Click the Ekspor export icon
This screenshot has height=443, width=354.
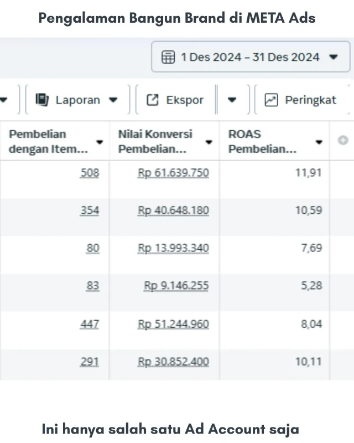[152, 100]
